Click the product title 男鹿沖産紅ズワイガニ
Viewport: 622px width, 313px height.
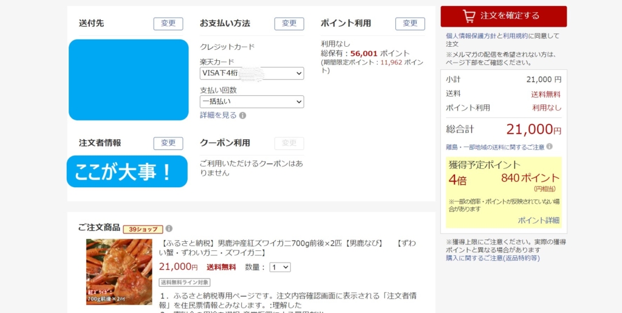point(289,247)
